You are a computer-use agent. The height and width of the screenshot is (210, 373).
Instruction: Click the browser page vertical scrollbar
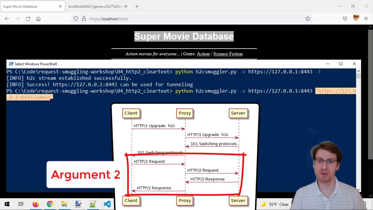click(370, 94)
